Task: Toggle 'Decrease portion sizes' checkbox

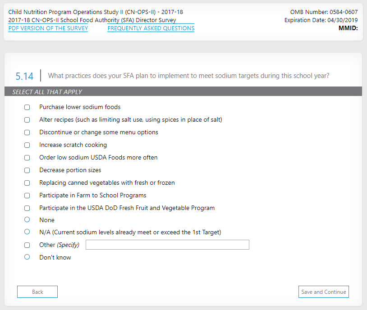Action: [x=27, y=170]
